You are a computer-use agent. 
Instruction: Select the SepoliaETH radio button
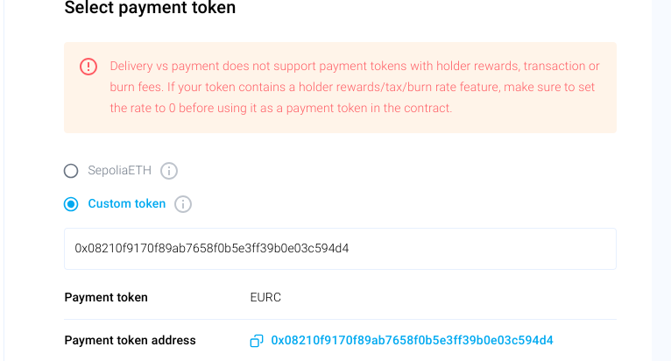pos(71,171)
